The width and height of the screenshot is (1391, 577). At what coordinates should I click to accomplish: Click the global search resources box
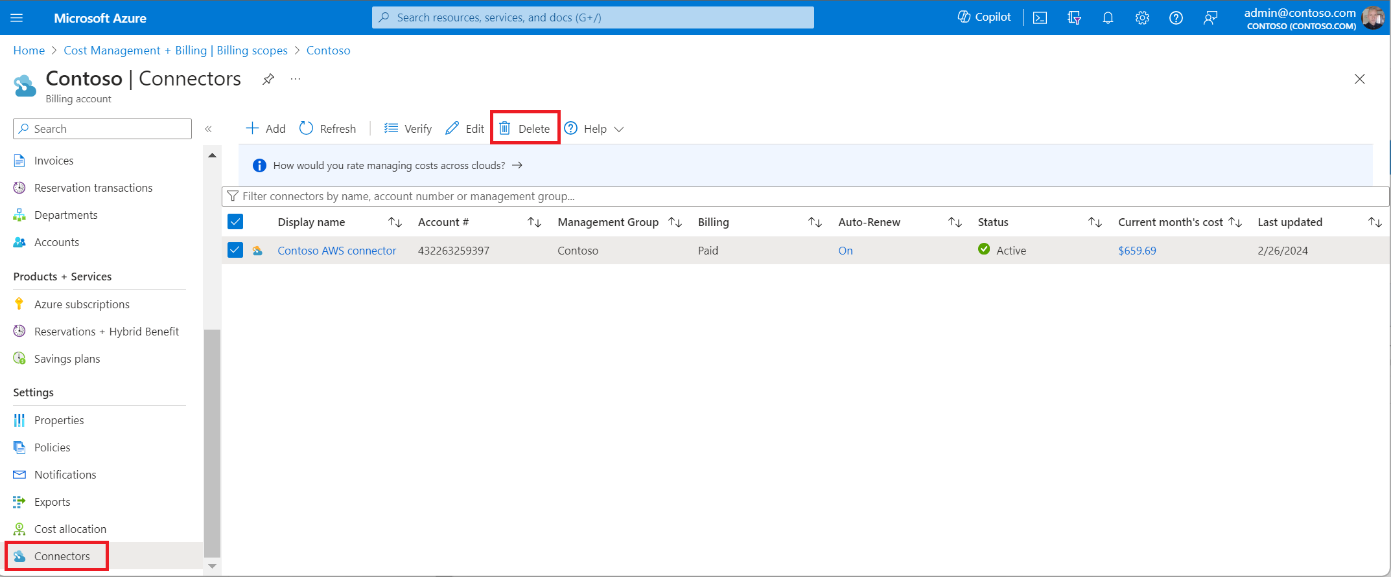(x=592, y=17)
